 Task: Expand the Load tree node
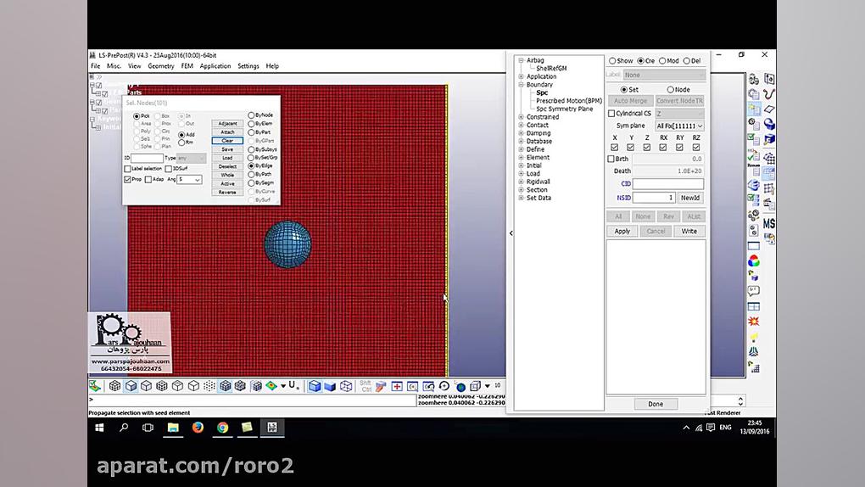pos(522,173)
